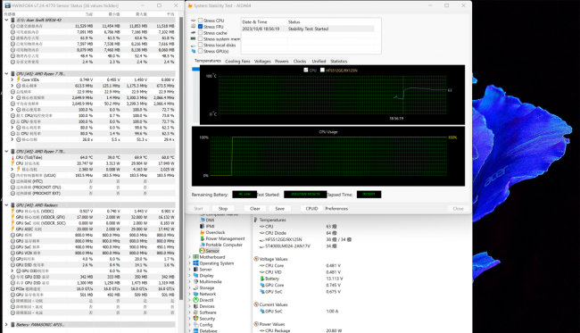
Task: Click the Storage drive icon
Action: pyautogui.click(x=195, y=287)
